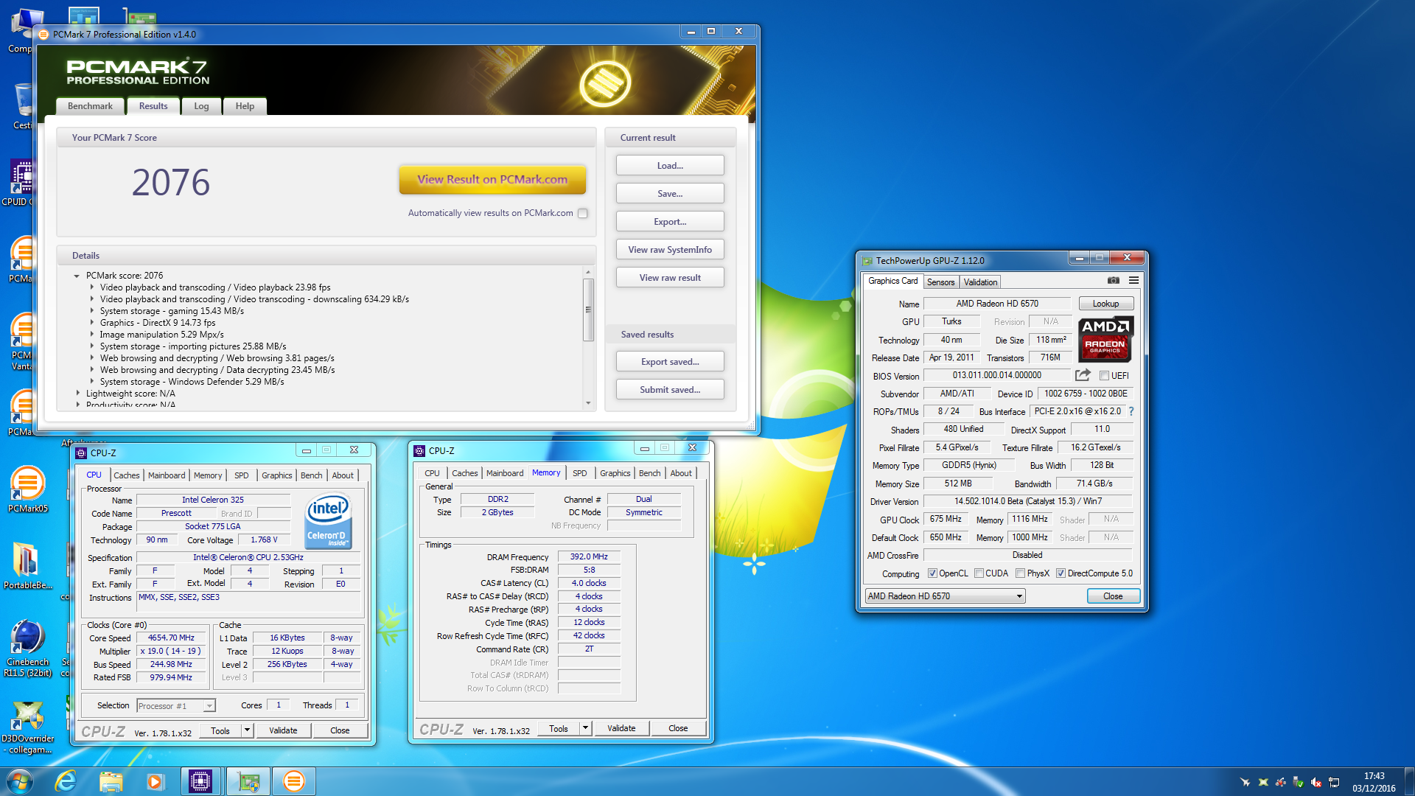Screen dimensions: 1415x796
Task: Open the PCMark05 desktop shortcut
Action: click(28, 489)
